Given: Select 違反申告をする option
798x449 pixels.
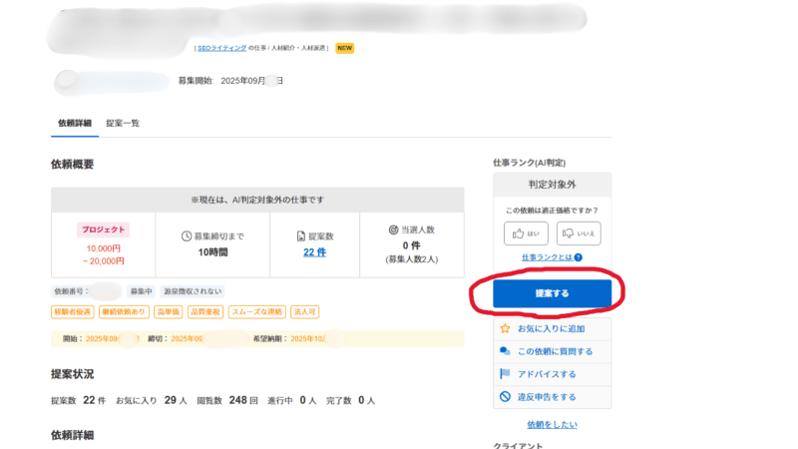Looking at the screenshot, I should click(x=547, y=396).
